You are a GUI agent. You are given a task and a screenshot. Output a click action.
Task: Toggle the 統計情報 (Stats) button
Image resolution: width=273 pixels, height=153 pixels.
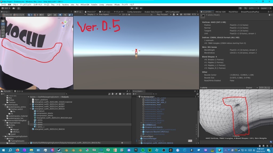187,15
